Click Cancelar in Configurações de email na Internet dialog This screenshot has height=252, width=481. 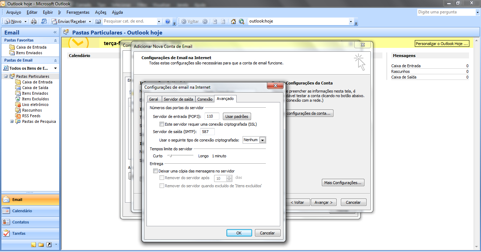267,233
